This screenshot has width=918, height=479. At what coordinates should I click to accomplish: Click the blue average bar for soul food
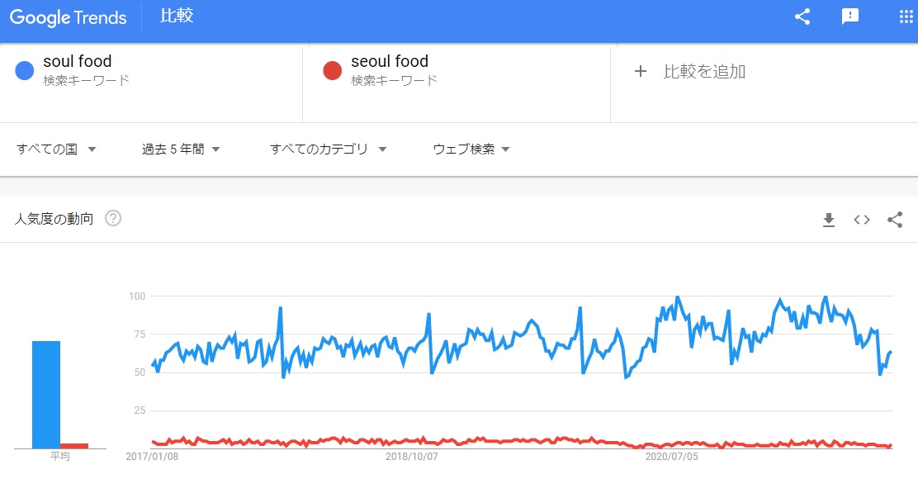[46, 394]
